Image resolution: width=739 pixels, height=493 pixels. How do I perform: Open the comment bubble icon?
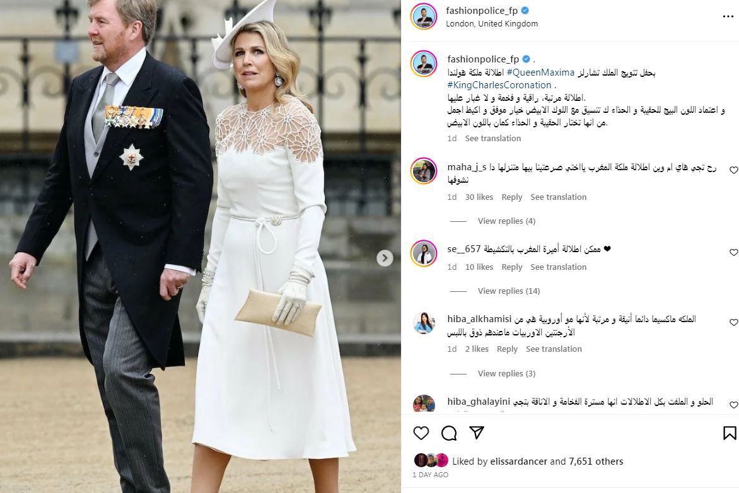point(449,432)
